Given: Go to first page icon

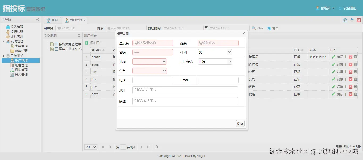Looking at the screenshot, I should 103,147.
